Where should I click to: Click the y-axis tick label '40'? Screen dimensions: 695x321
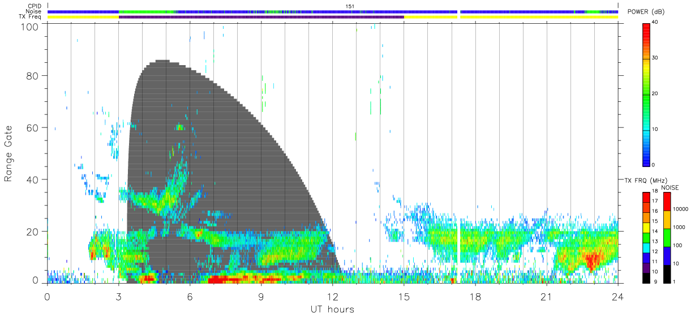33,179
